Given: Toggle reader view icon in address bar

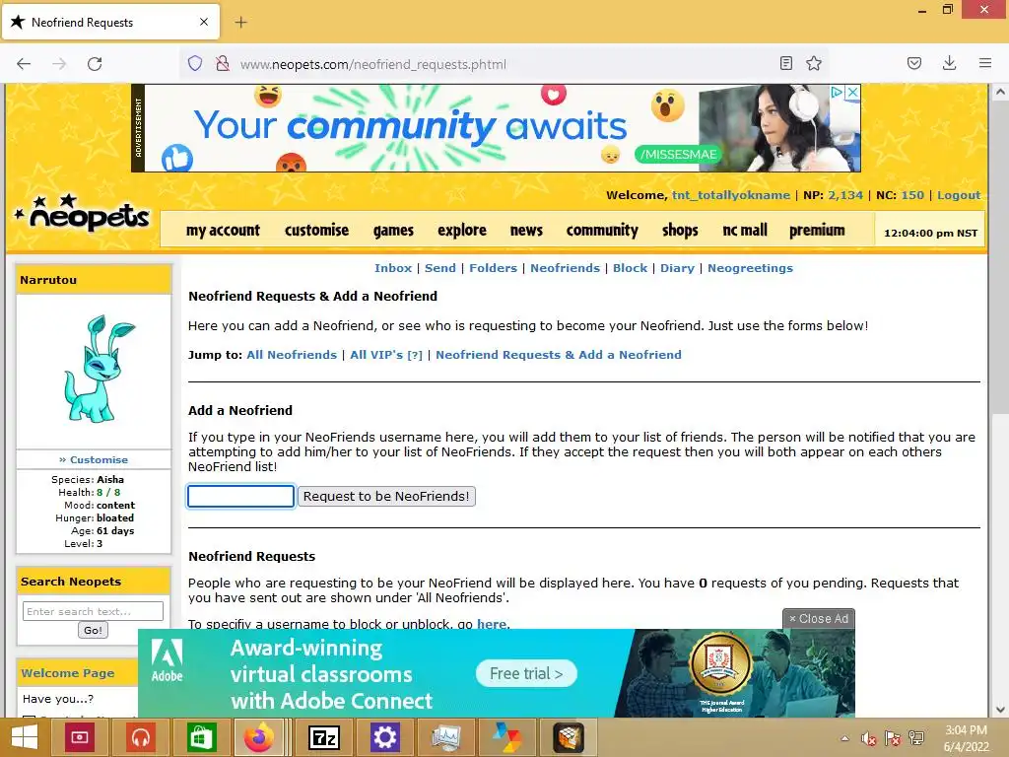Looking at the screenshot, I should coord(785,63).
